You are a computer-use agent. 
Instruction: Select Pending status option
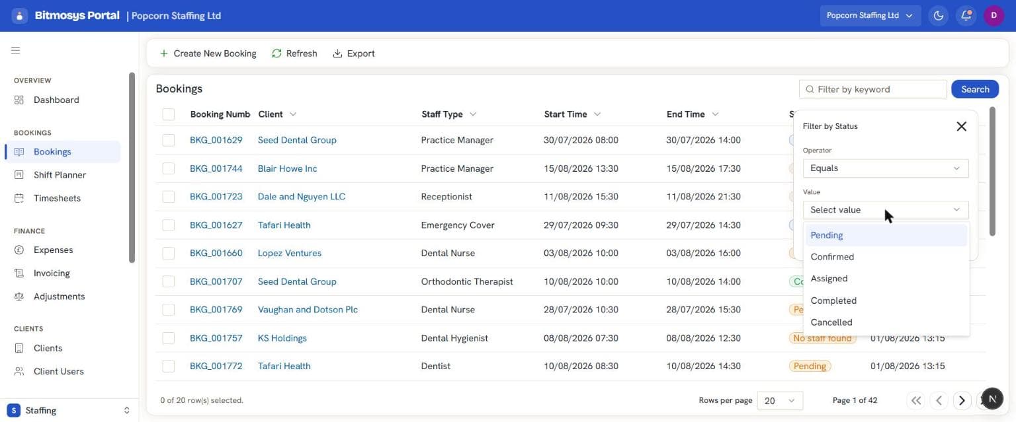886,235
